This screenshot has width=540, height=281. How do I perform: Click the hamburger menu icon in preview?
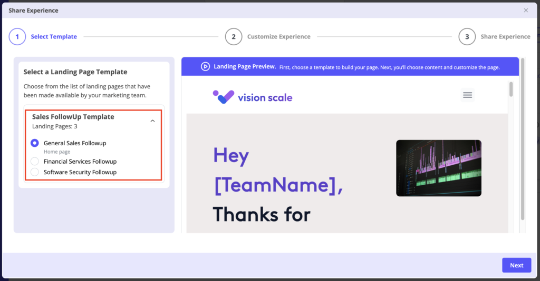pos(467,95)
